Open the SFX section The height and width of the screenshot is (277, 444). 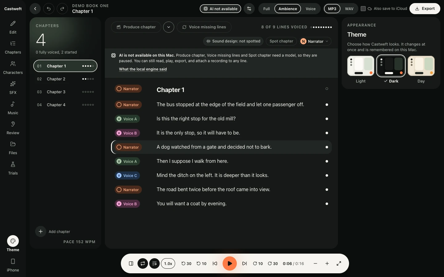(13, 88)
